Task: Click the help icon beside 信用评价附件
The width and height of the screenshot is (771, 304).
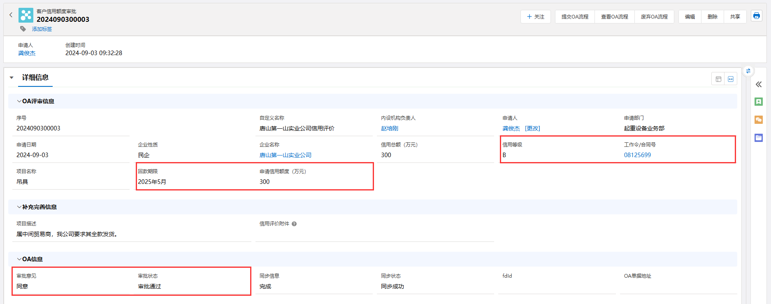Action: [x=294, y=224]
